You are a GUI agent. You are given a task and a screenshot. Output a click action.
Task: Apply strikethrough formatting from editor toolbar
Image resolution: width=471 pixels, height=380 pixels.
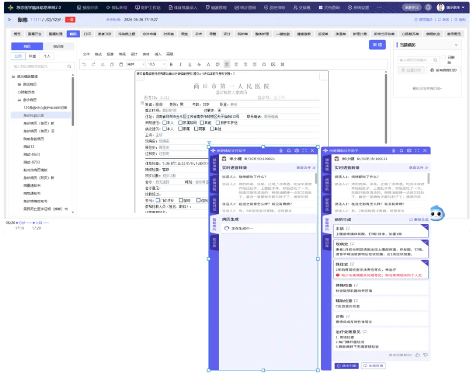point(199,65)
